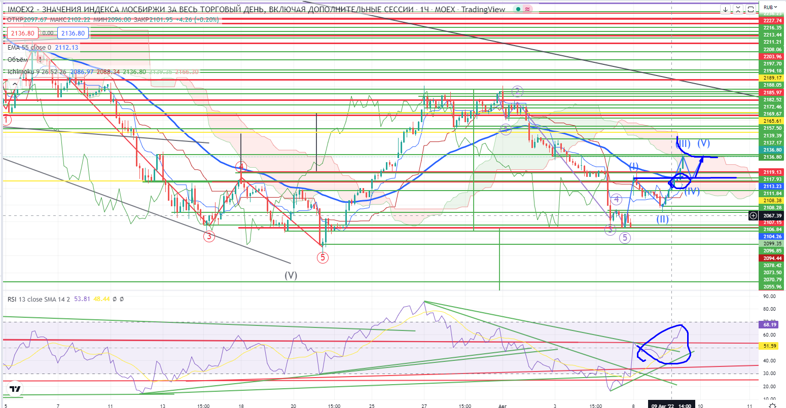Image resolution: width=786 pixels, height=408 pixels.
Task: Click the blue 2136.80 buy price button
Action: (74, 33)
